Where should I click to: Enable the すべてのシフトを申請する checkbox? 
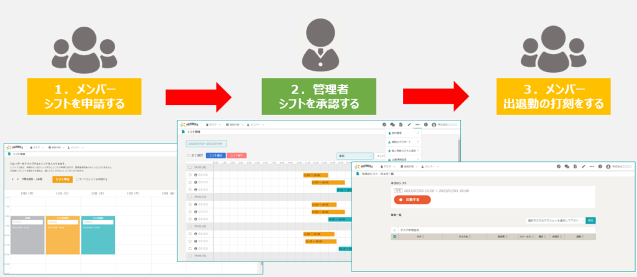[77, 179]
